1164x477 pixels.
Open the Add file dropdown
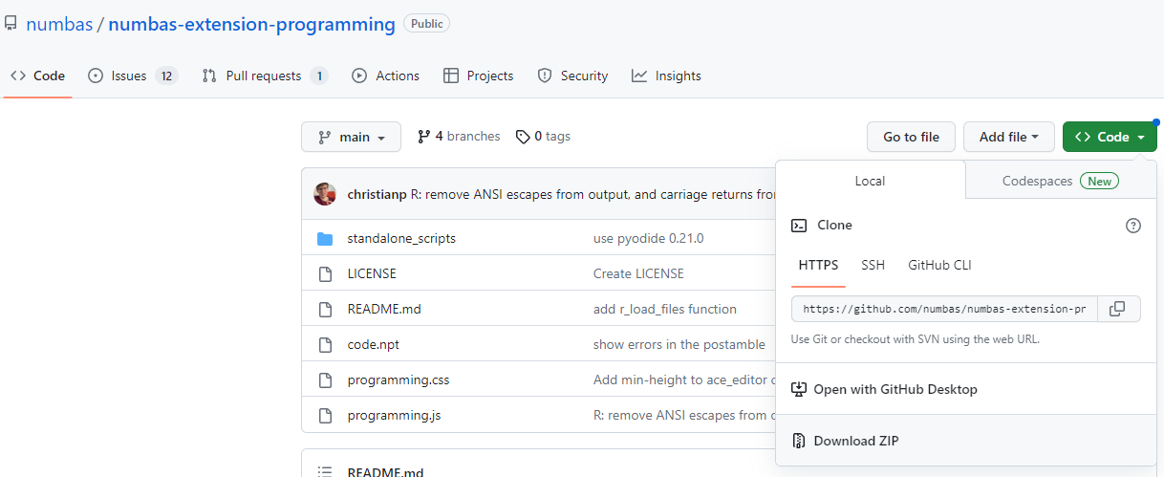(x=1008, y=137)
